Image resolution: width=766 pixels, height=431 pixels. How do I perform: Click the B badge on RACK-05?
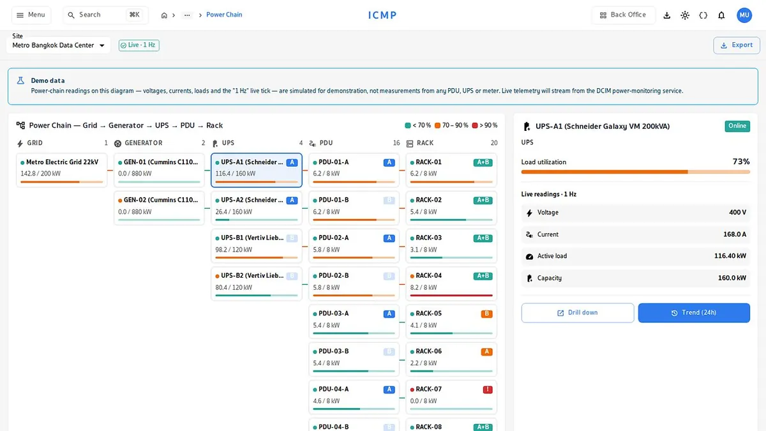(487, 314)
